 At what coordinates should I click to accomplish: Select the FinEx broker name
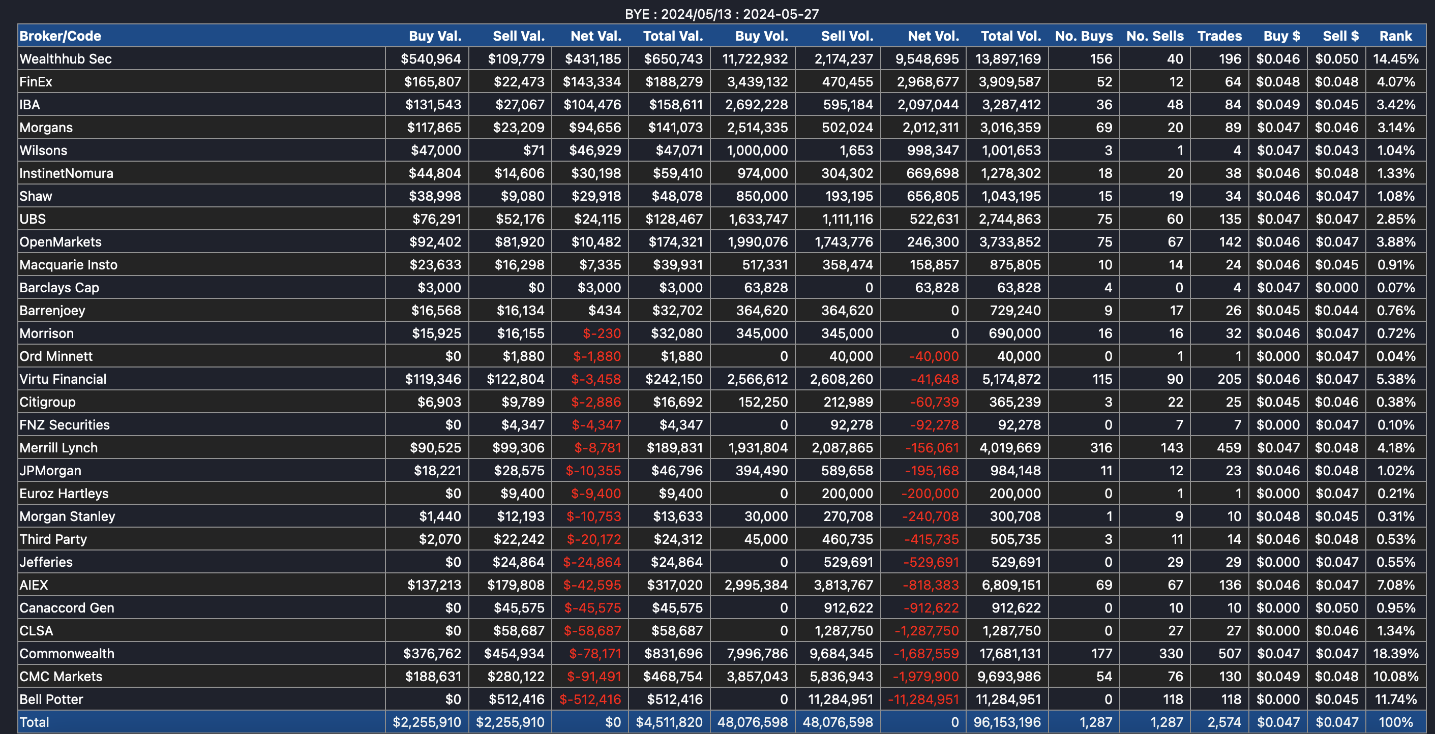[36, 82]
